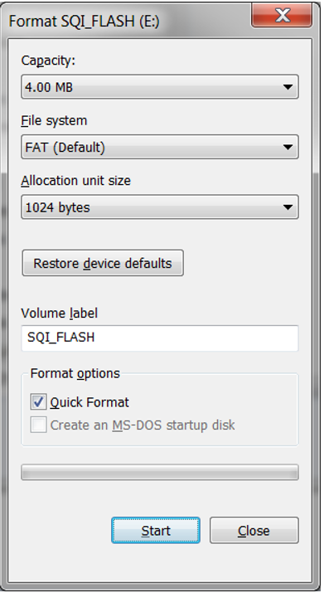This screenshot has height=593, width=324.
Task: Close dialog with red X icon
Action: coord(282,16)
